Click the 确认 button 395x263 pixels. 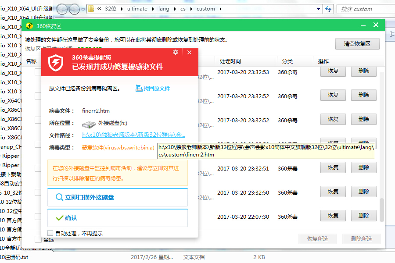[x=117, y=218]
